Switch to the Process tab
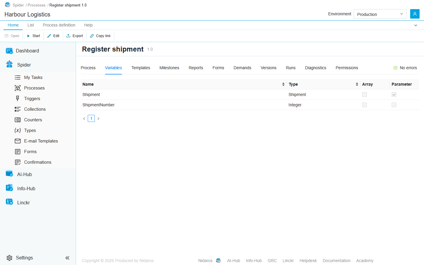This screenshot has height=265, width=424. (88, 68)
